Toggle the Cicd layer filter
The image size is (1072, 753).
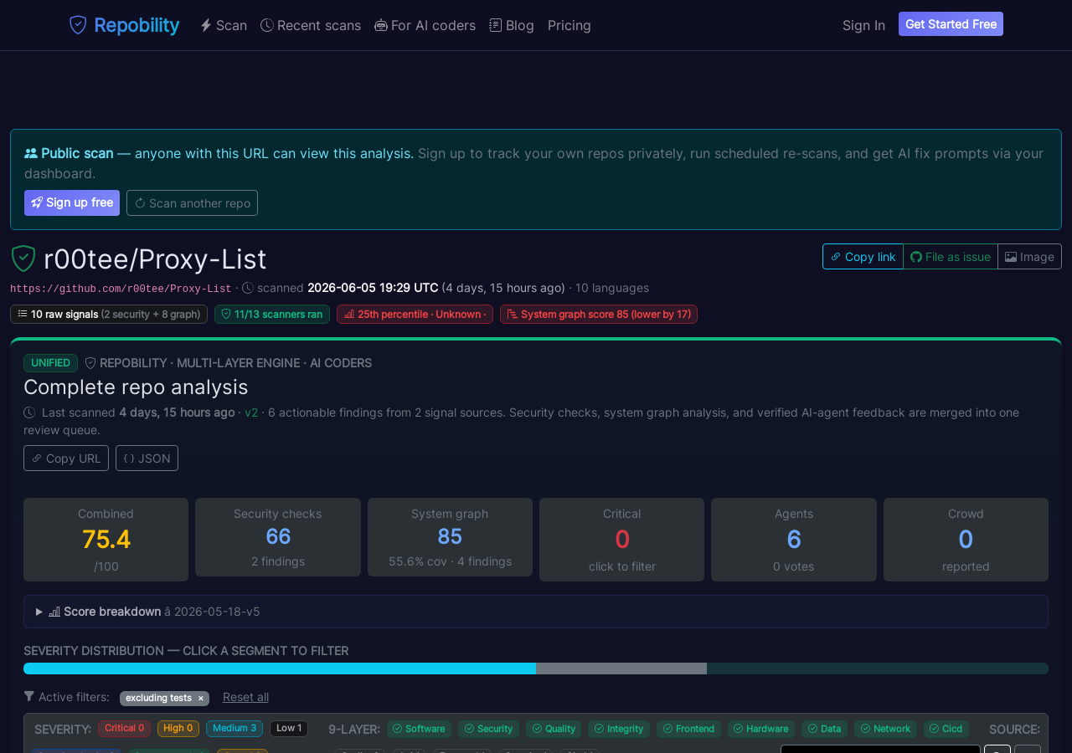946,729
